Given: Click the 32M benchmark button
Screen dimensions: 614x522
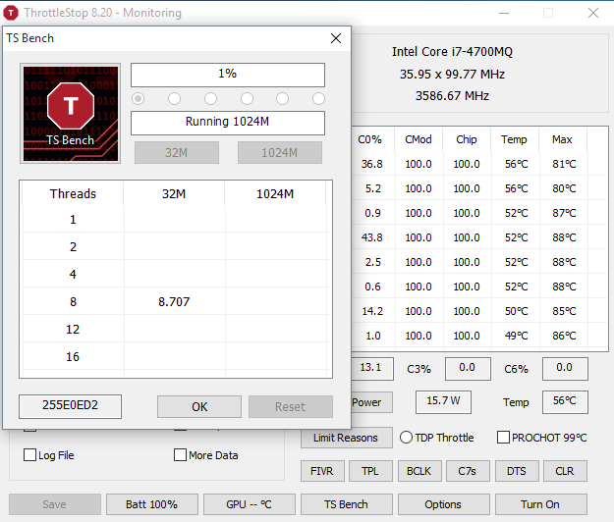Looking at the screenshot, I should pyautogui.click(x=177, y=152).
